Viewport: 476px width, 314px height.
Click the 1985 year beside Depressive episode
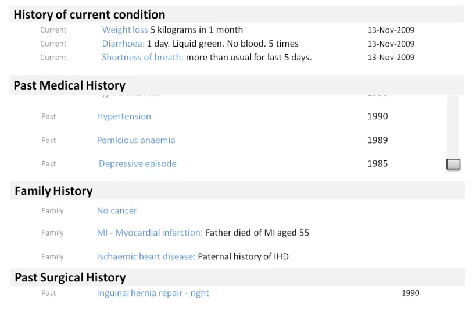pos(377,164)
